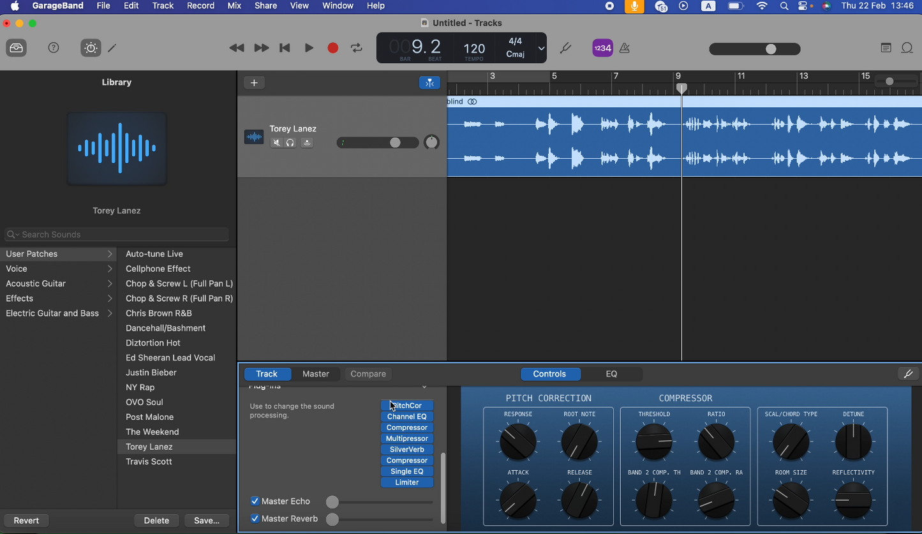Switch to the EQ tab
This screenshot has height=534, width=922.
[611, 374]
